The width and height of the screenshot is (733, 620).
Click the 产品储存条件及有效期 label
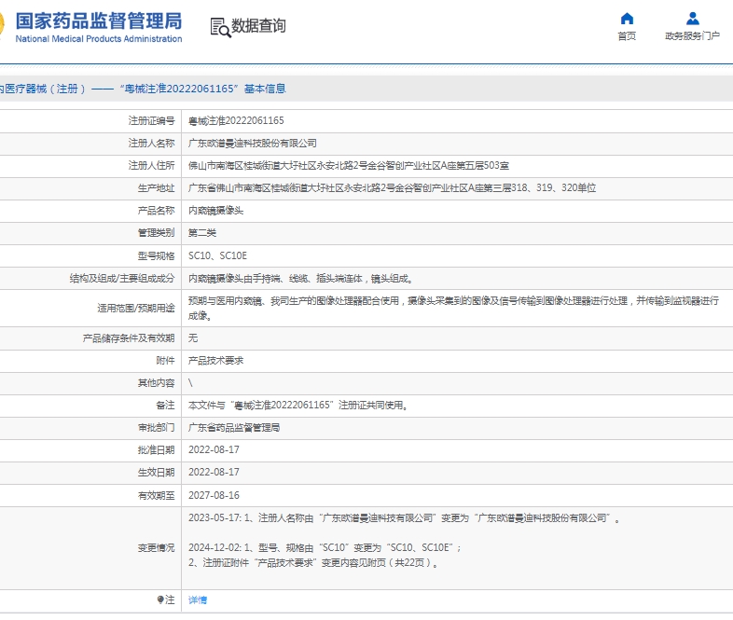[129, 338]
